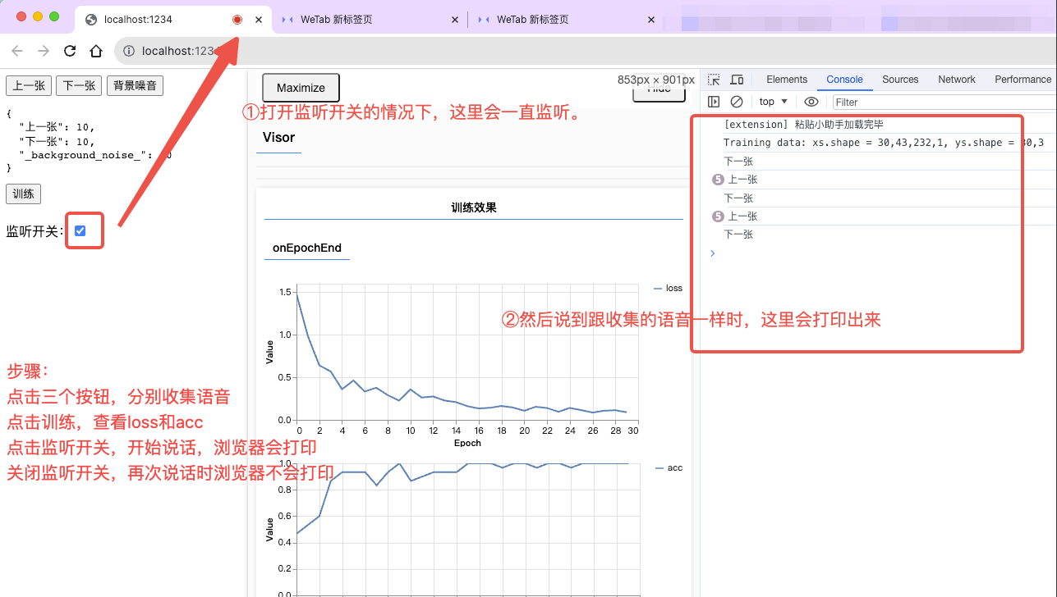Reload the localhost page
The height and width of the screenshot is (597, 1057).
pos(70,51)
